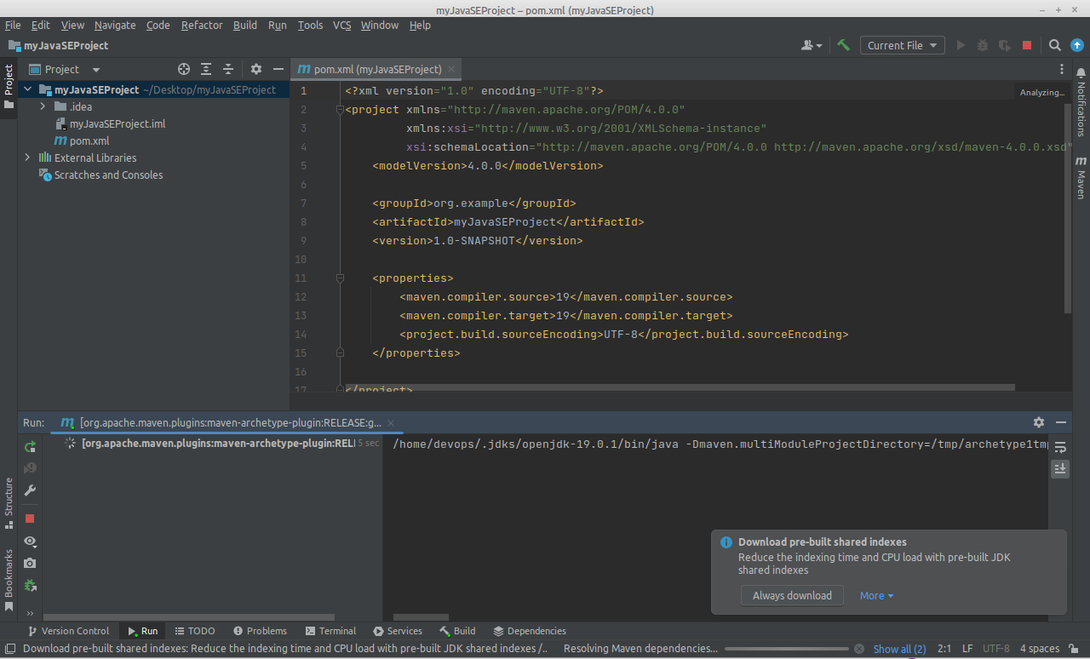Open the Tools menu
This screenshot has width=1090, height=659.
click(x=310, y=25)
